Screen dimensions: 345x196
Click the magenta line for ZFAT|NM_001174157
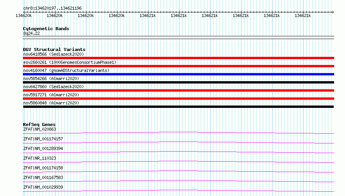point(178,142)
